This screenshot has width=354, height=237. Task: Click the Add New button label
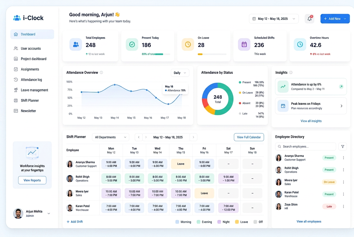tap(335, 19)
